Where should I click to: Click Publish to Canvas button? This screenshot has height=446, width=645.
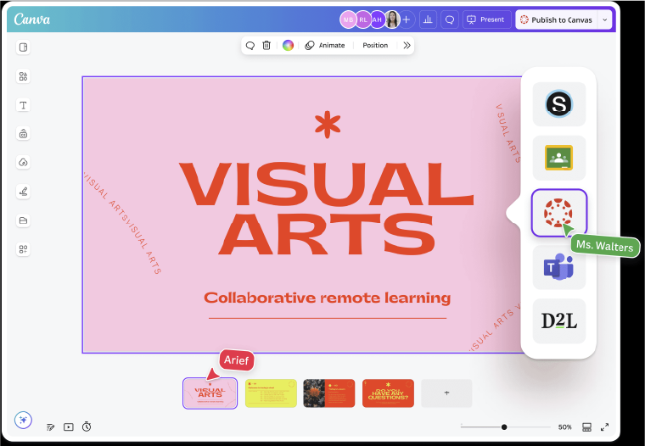557,20
